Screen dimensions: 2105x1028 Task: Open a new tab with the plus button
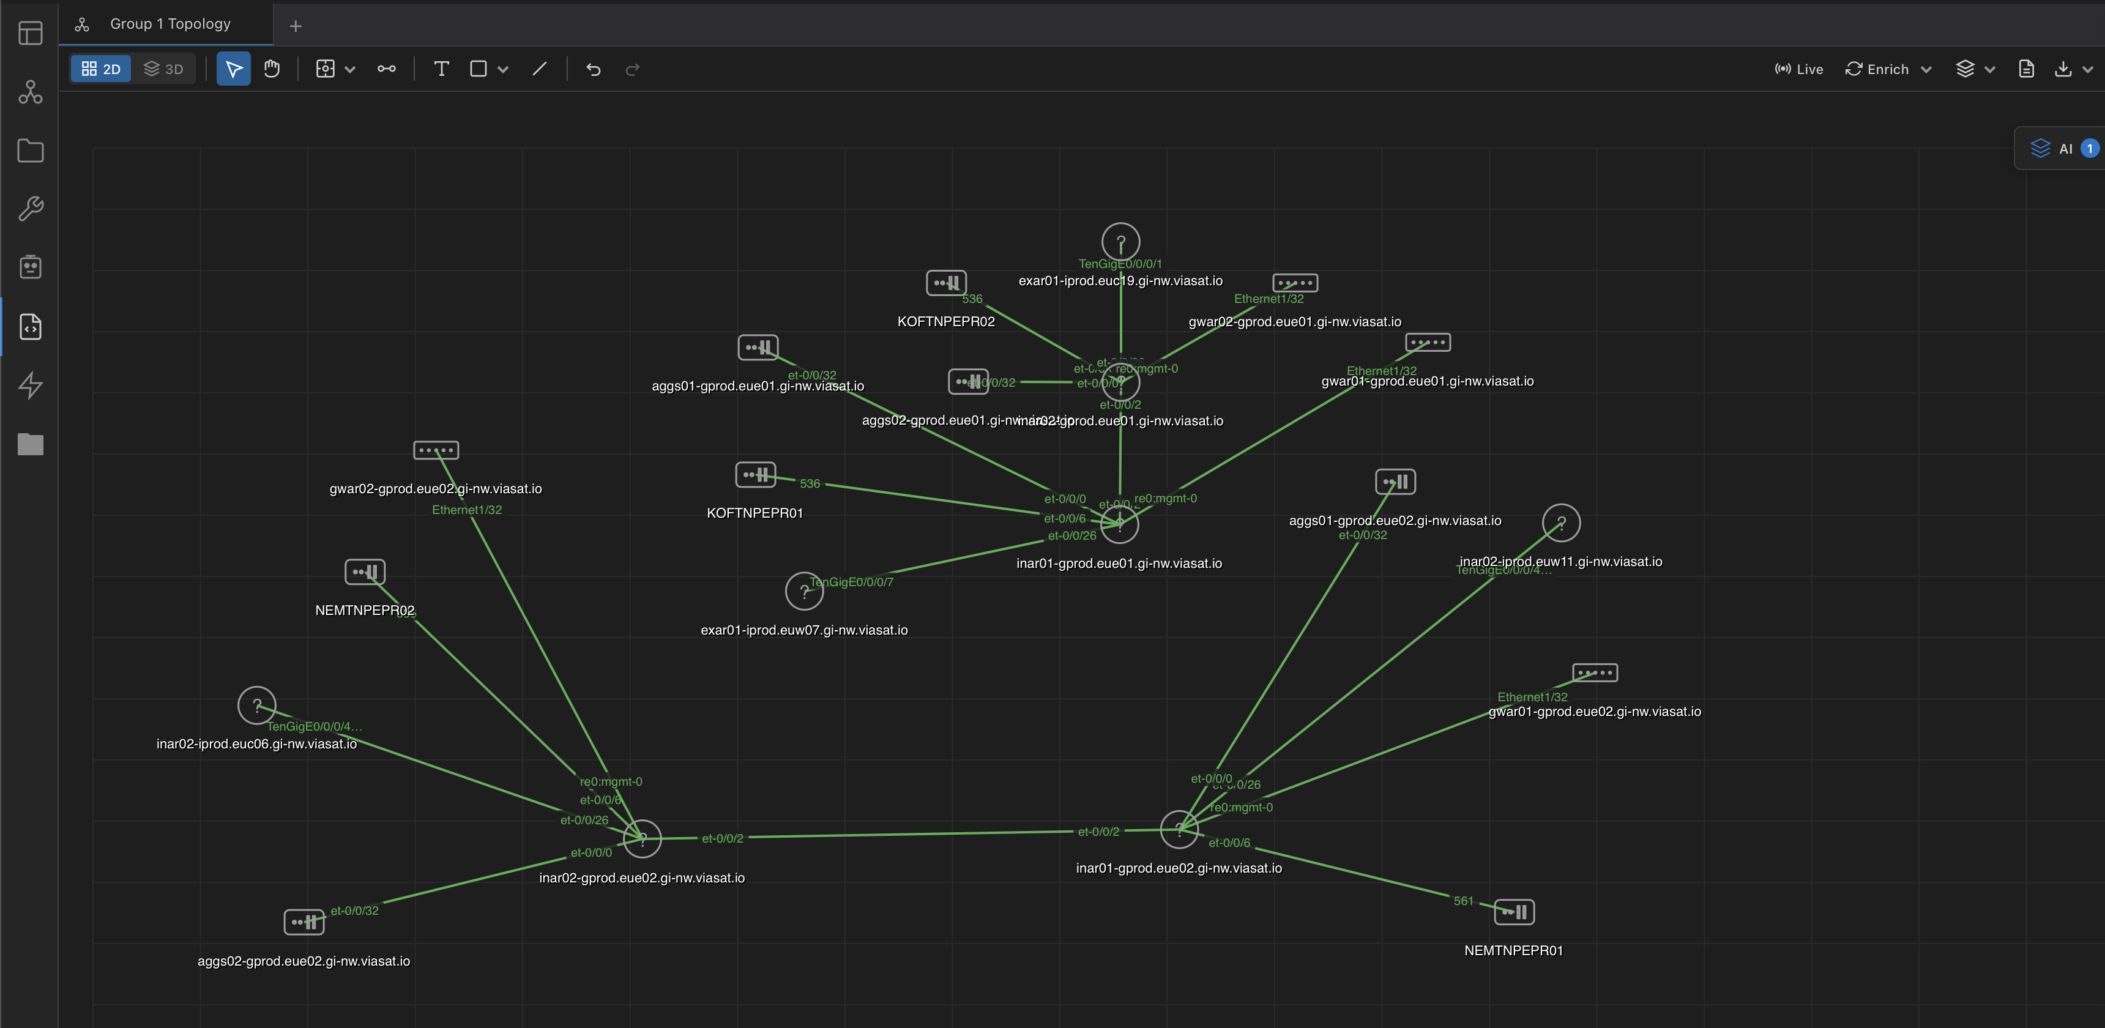[295, 26]
